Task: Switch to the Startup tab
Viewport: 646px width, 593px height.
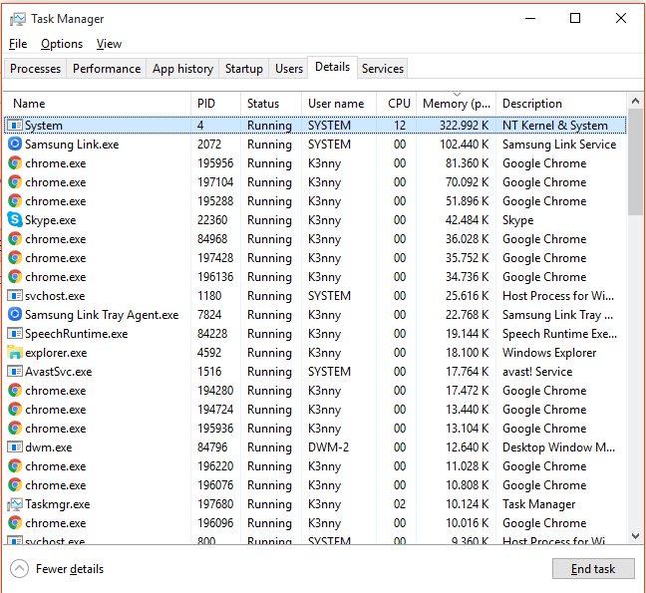Action: (x=244, y=69)
